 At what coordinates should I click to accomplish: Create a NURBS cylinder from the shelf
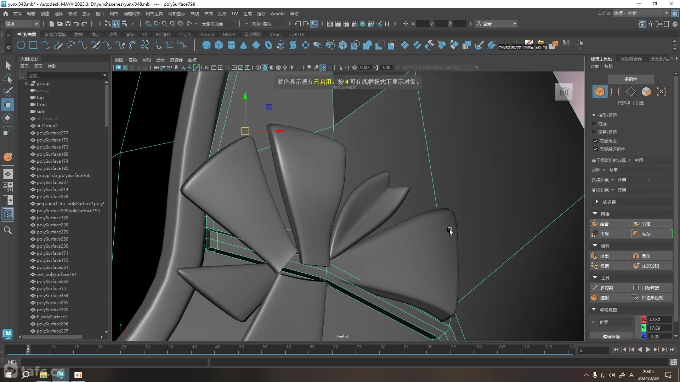click(x=231, y=45)
